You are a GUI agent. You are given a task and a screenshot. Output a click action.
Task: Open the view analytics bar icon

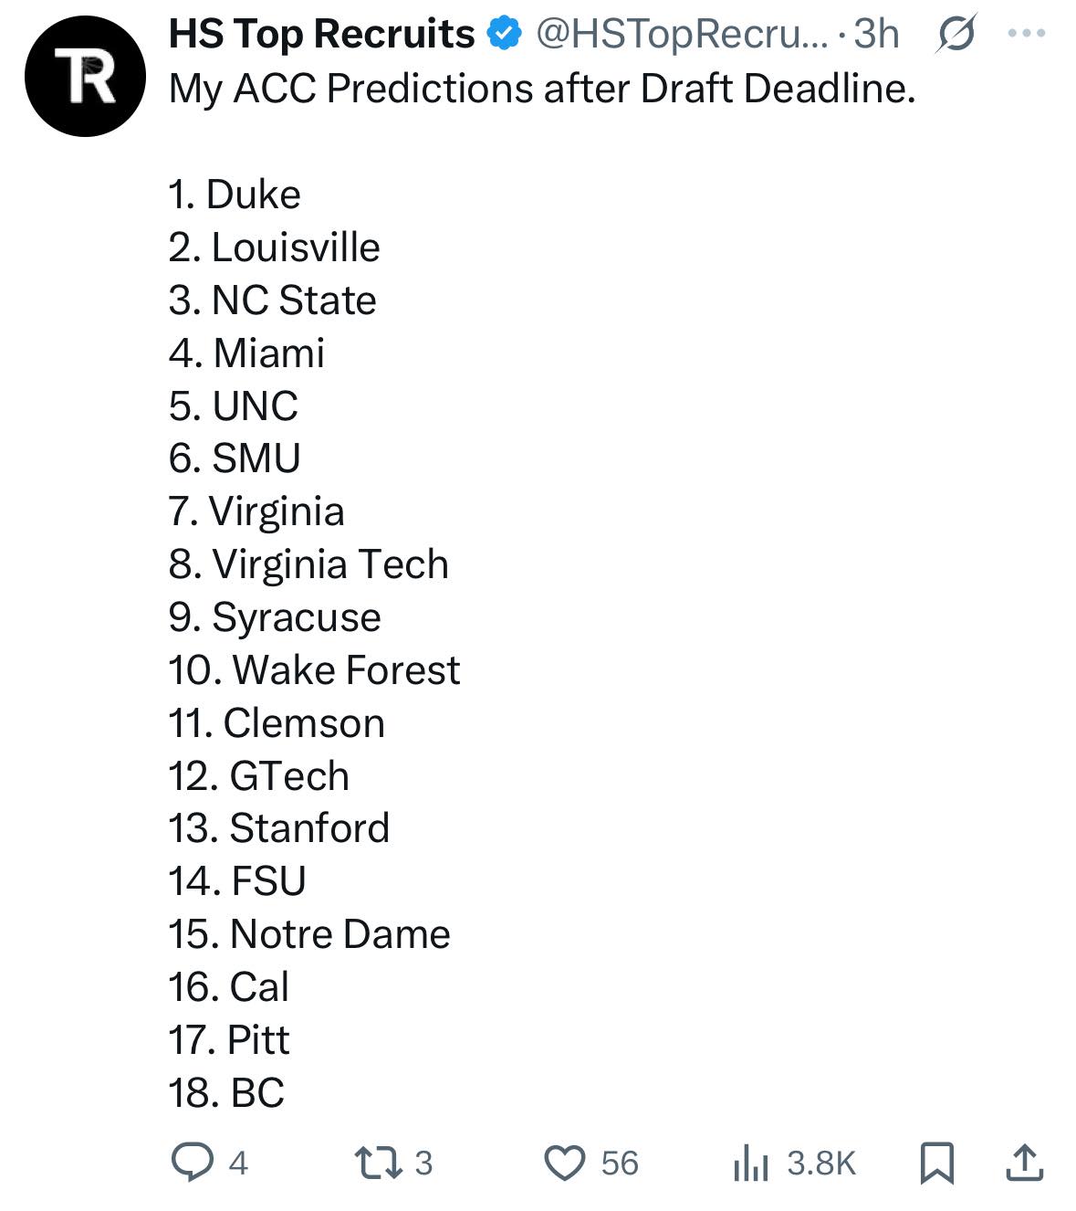750,1164
